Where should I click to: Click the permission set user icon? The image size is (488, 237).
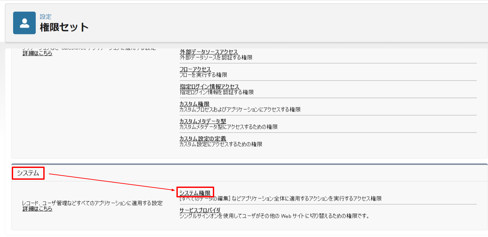(24, 23)
